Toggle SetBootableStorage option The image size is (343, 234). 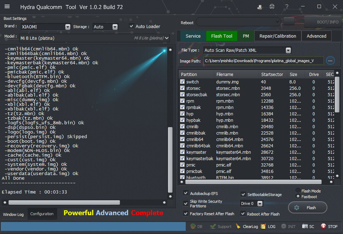point(243,194)
